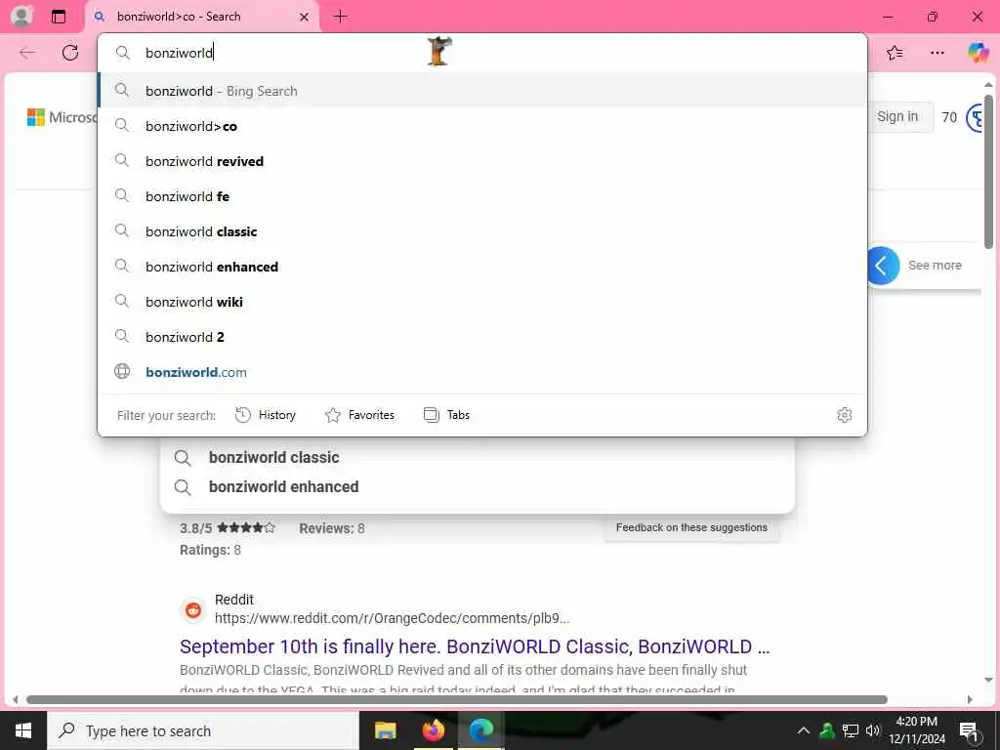Click the vertical page scrollbar
Viewport: 1000px width, 750px height.
pos(988,172)
